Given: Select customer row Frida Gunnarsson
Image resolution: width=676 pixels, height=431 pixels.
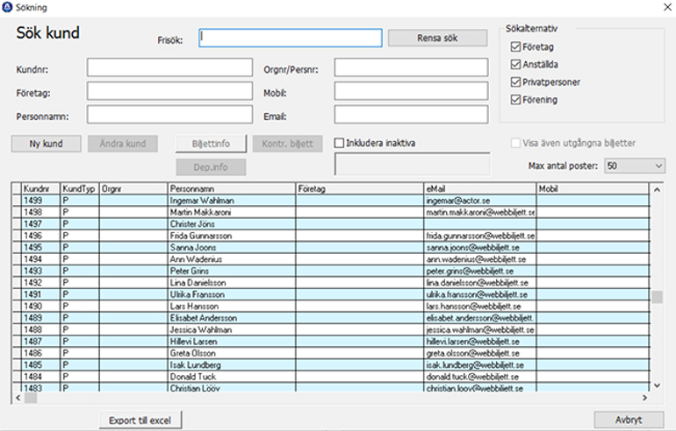Looking at the screenshot, I should click(330, 236).
